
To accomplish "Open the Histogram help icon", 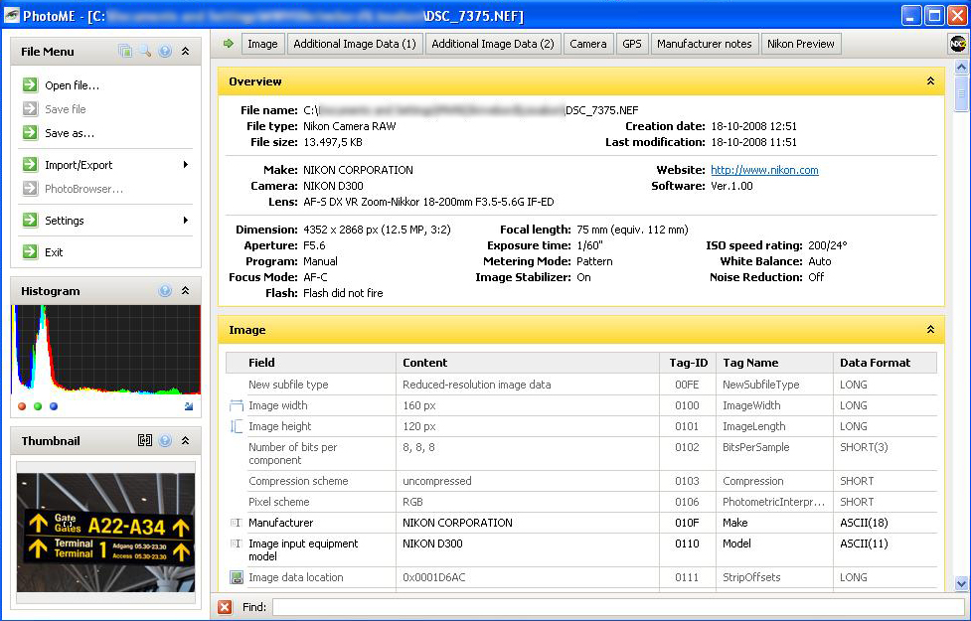I will [165, 291].
